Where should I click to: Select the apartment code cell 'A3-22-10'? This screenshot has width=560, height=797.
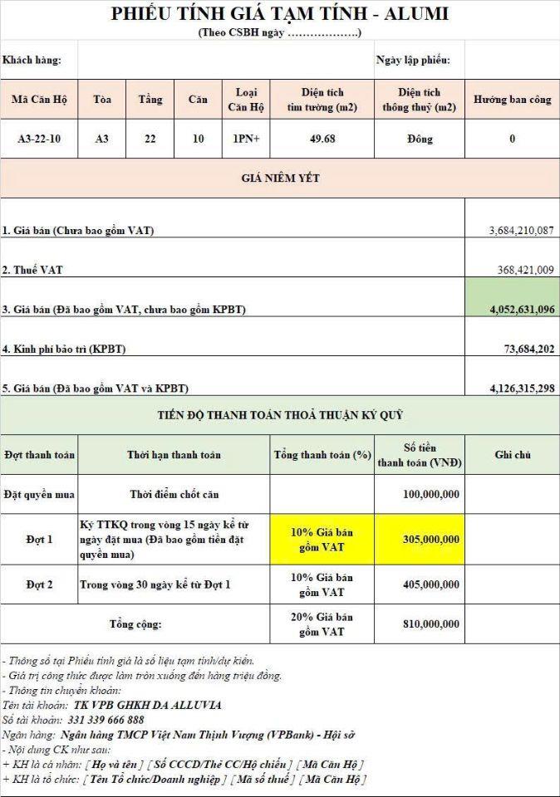(x=39, y=139)
